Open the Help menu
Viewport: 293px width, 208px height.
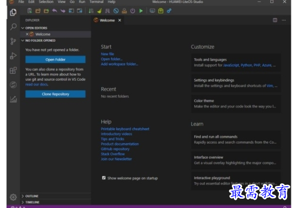pos(112,2)
